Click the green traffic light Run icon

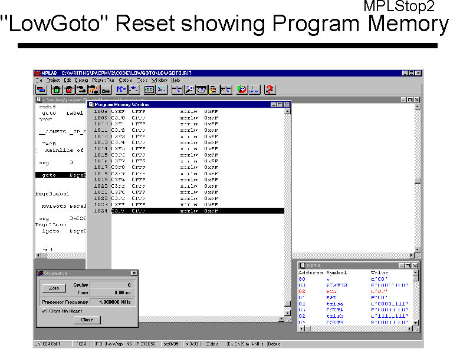[57, 89]
